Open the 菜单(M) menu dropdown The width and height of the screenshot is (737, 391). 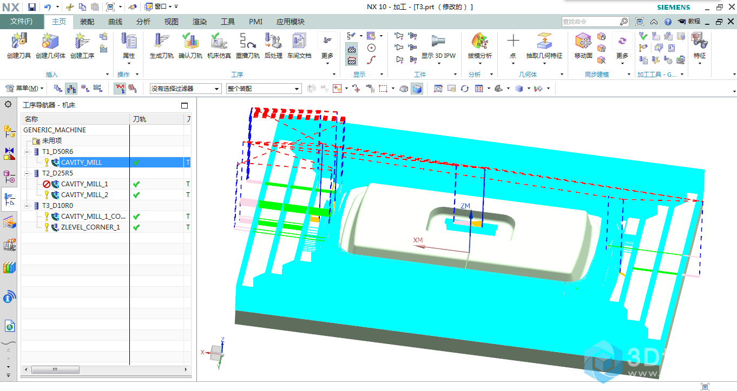coord(25,88)
